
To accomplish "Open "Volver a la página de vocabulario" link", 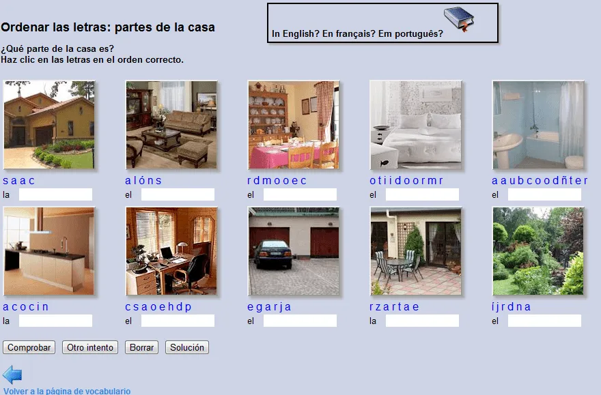I will point(66,390).
